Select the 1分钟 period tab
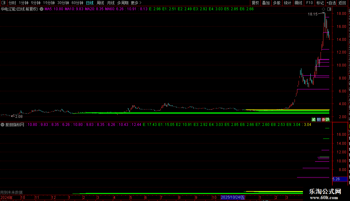This screenshot has width=350, height=201. (x=24, y=3)
